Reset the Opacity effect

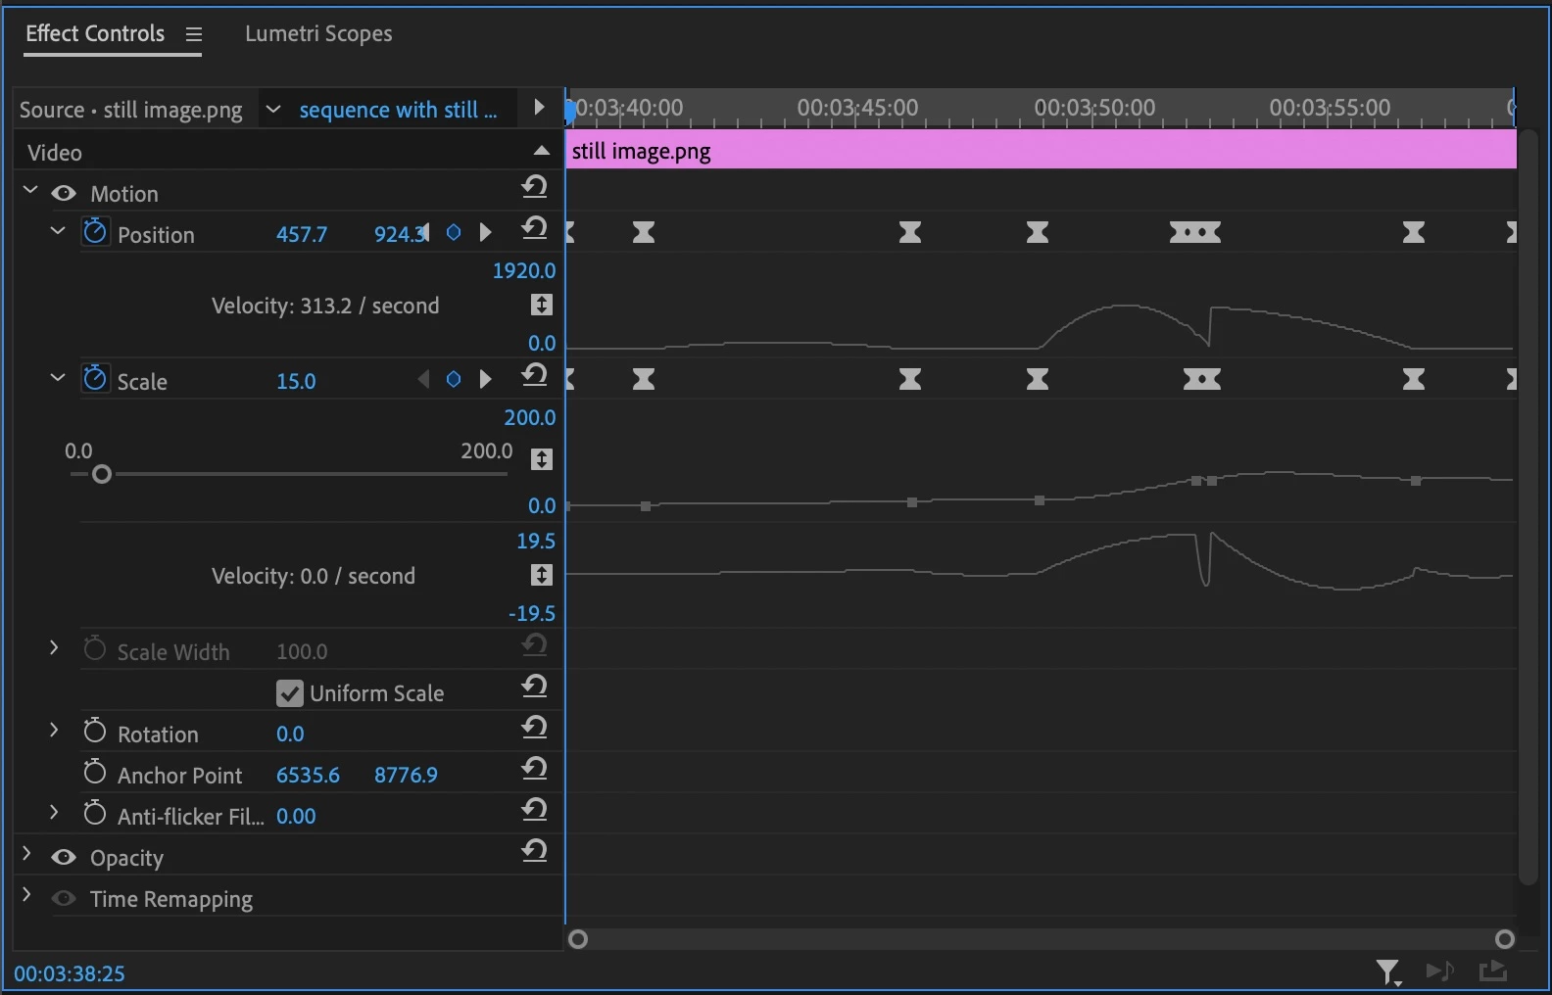[535, 850]
